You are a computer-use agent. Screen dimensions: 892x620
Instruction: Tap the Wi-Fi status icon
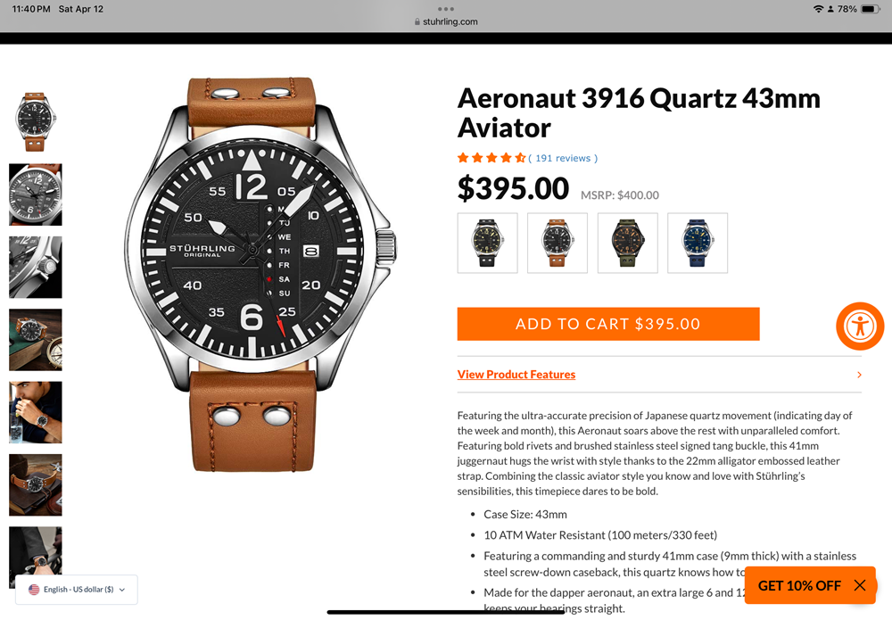click(x=818, y=9)
